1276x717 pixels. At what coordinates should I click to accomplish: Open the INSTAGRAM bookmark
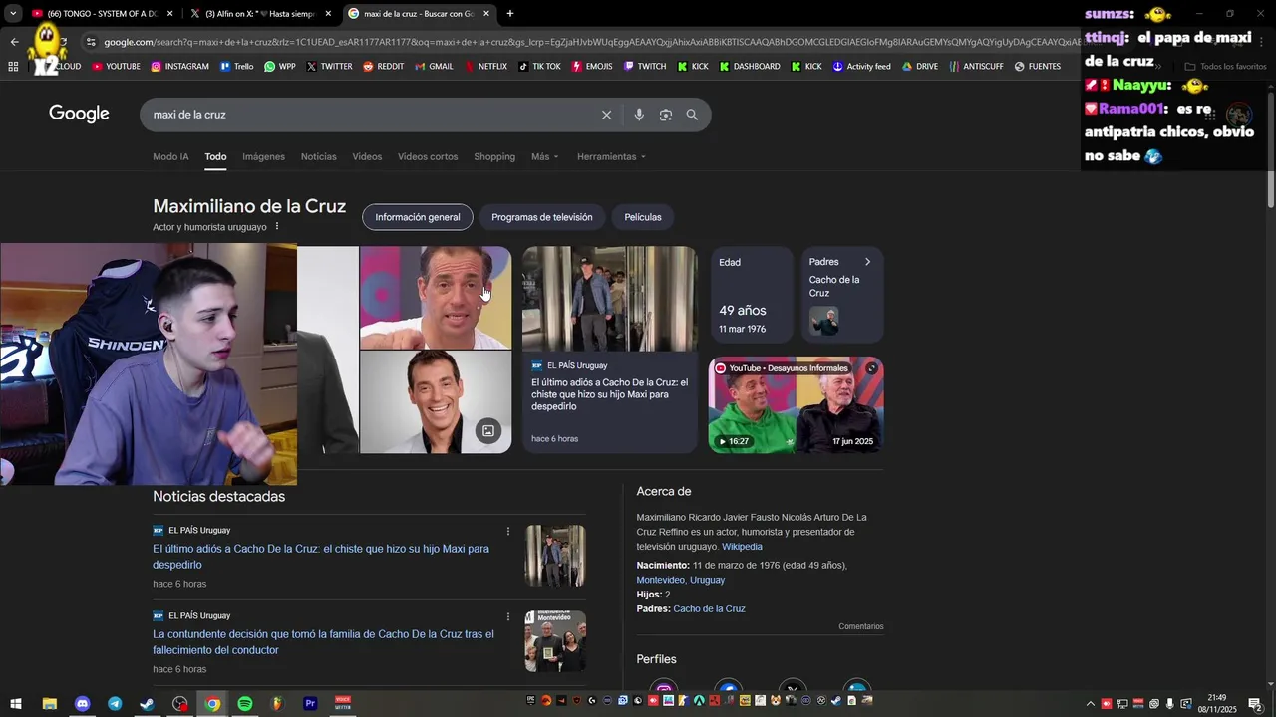pos(179,67)
